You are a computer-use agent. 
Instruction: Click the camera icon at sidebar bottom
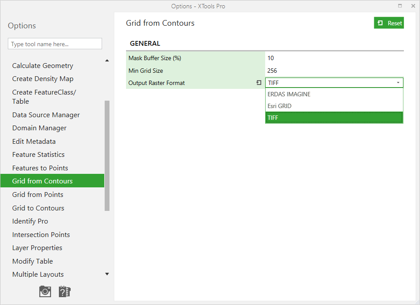click(45, 291)
